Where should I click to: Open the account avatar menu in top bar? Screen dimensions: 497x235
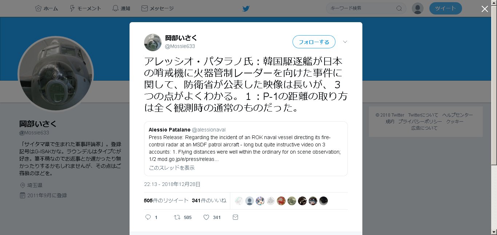tap(418, 8)
